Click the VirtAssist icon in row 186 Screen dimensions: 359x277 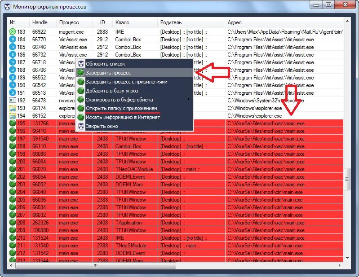[13, 55]
